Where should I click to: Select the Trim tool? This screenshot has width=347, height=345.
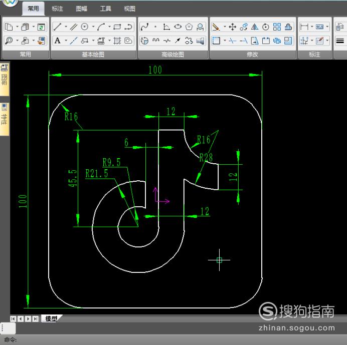tap(232, 41)
